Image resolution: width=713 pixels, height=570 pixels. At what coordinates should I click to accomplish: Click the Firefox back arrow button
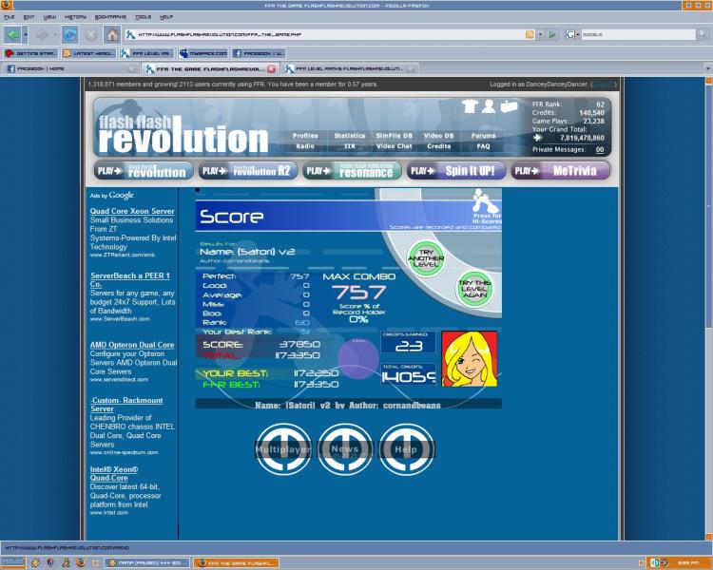(12, 34)
